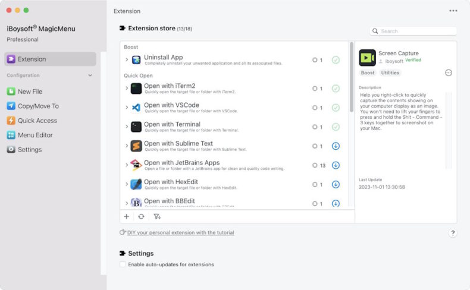Image resolution: width=470 pixels, height=290 pixels.
Task: Click the Utilities tag button
Action: [390, 72]
